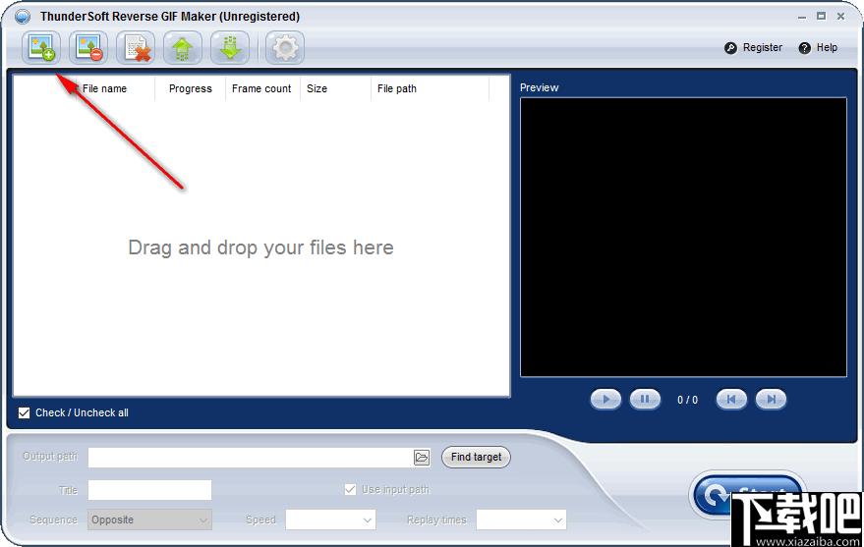Click the application logo icon in title bar
Viewport: 864px width, 547px height.
[x=23, y=17]
